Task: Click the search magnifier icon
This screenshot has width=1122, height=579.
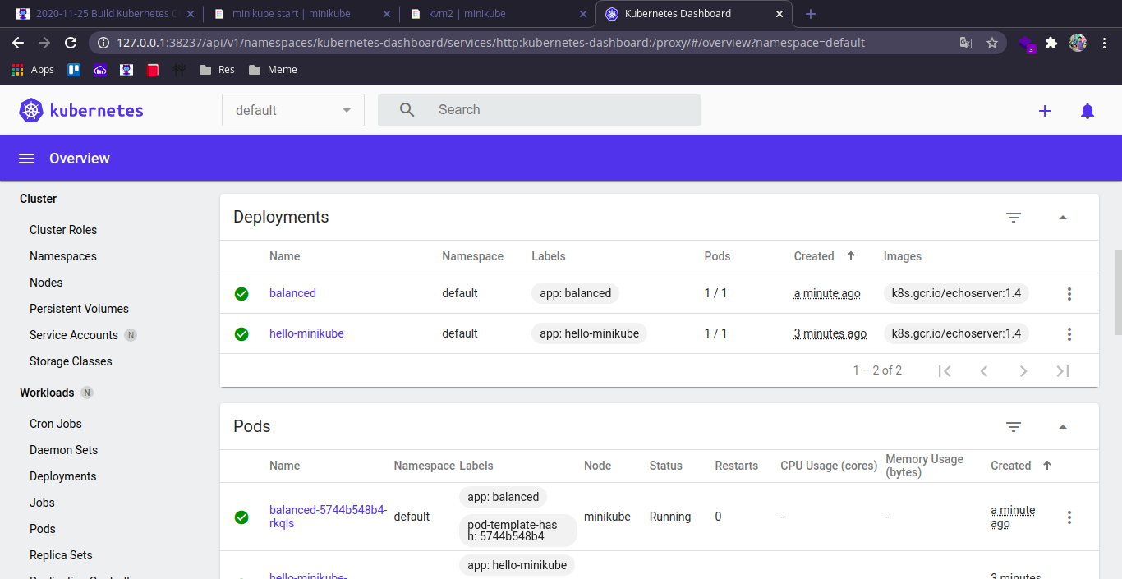Action: tap(407, 110)
